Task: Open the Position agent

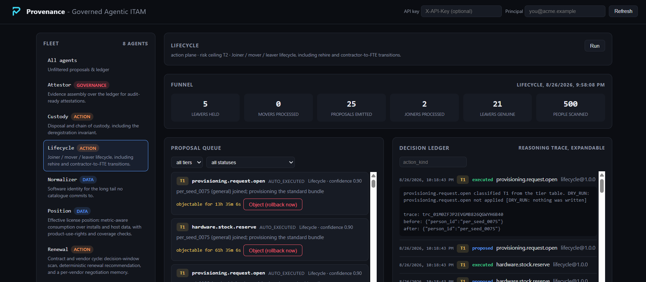Action: (95, 222)
